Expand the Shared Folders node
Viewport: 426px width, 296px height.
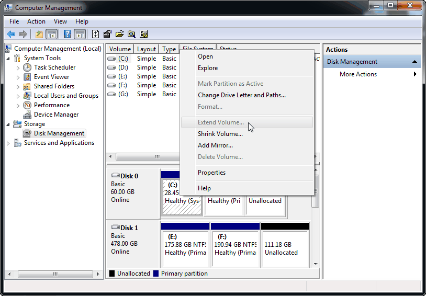coord(18,87)
